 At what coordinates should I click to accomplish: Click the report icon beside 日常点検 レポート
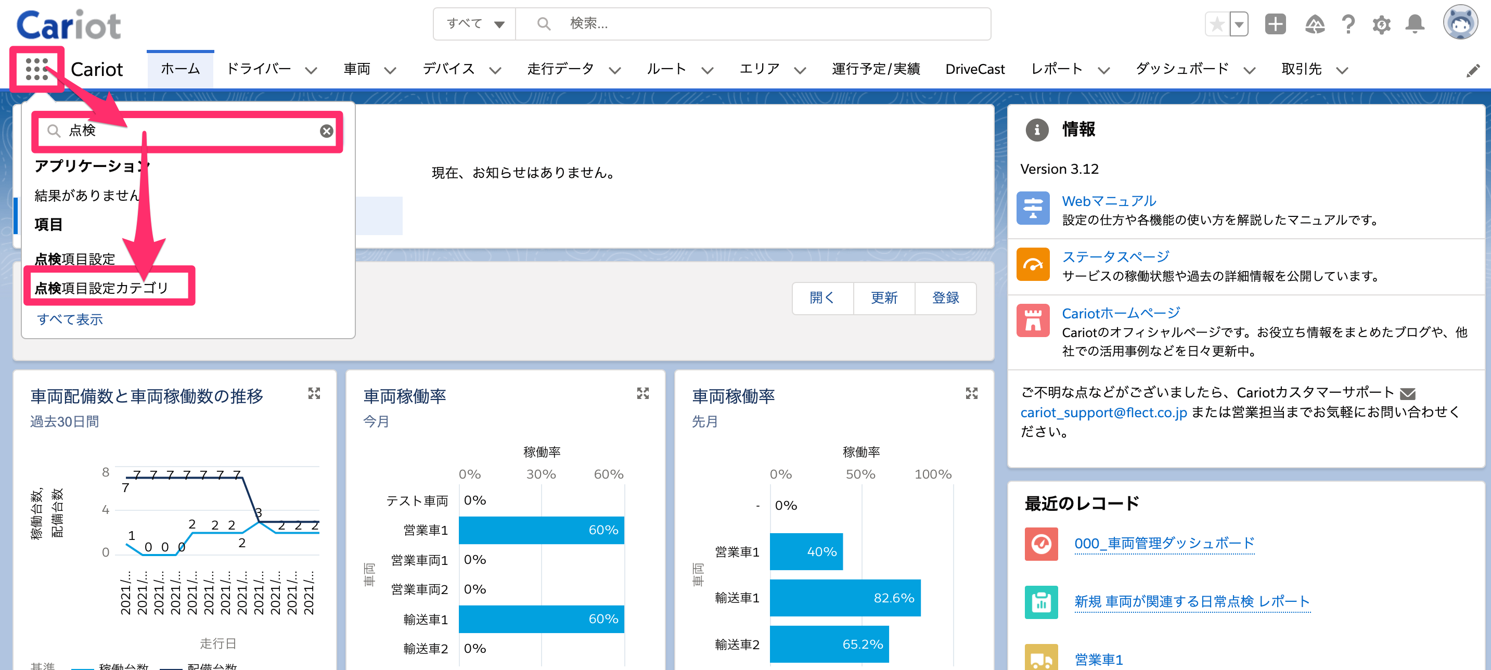click(x=1042, y=602)
